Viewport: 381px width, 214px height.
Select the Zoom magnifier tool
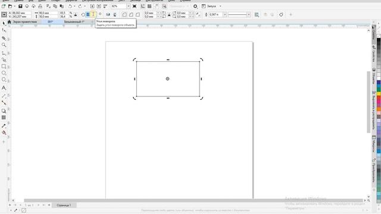[4, 45]
